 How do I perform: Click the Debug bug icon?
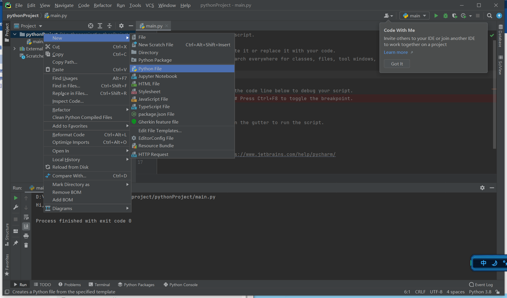446,16
